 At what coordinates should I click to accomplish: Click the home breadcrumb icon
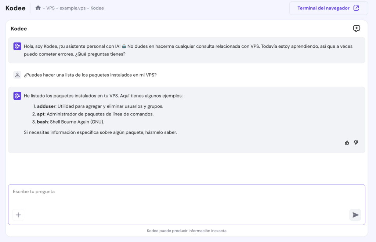tap(38, 8)
